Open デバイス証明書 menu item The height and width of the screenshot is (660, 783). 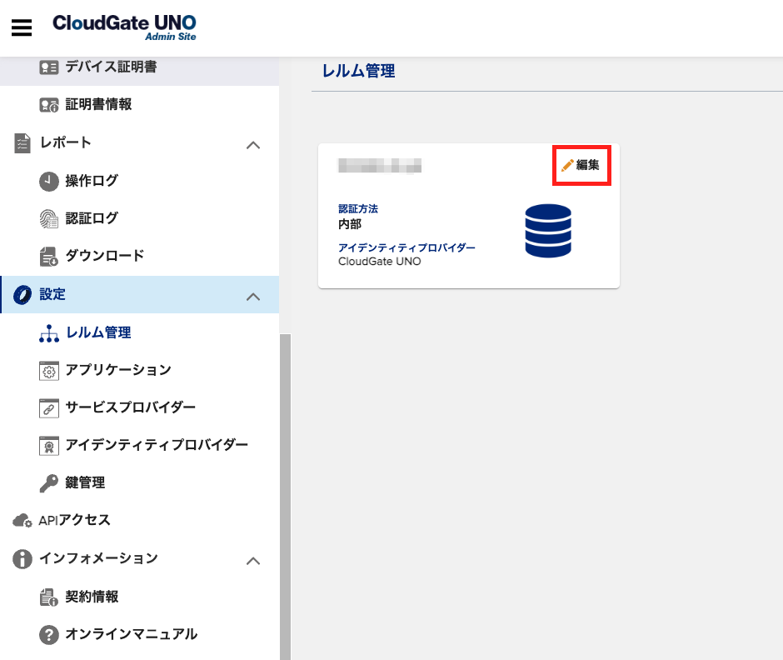(111, 67)
